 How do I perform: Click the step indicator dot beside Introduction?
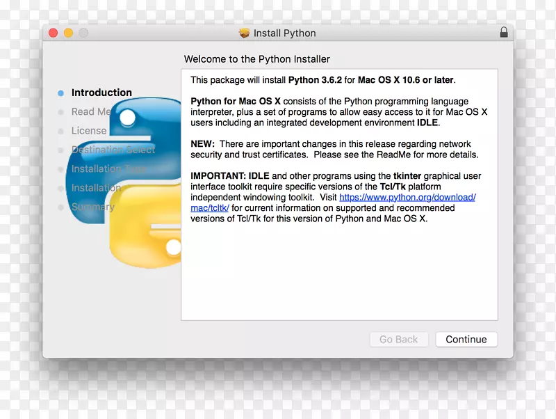point(62,93)
